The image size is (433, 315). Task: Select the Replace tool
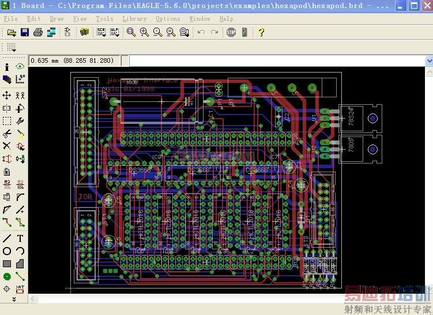pyautogui.click(x=20, y=159)
